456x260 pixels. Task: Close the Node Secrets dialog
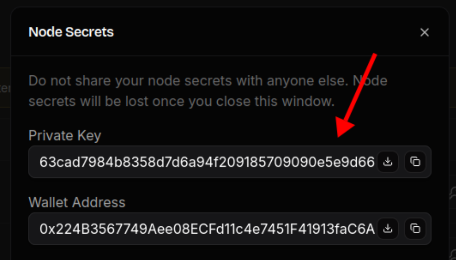point(424,32)
